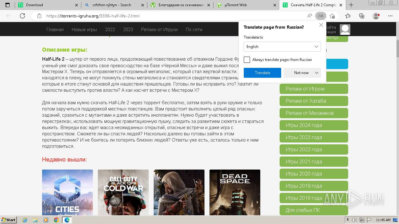Close the translate popup with X

(321, 25)
